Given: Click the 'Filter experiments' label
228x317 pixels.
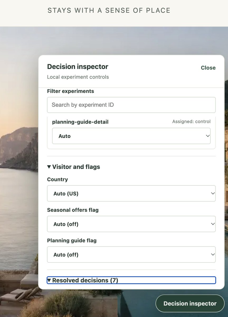Looking at the screenshot, I should [70, 91].
